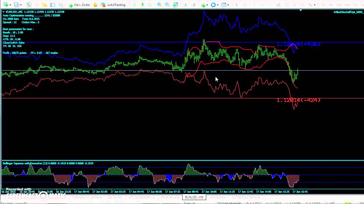Toggle the Data Window crosshair icon
364x204 pixels.
point(37,5)
